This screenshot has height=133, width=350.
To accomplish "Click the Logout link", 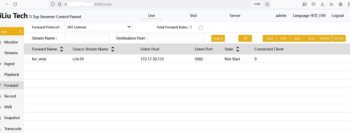I will pyautogui.click(x=338, y=16).
